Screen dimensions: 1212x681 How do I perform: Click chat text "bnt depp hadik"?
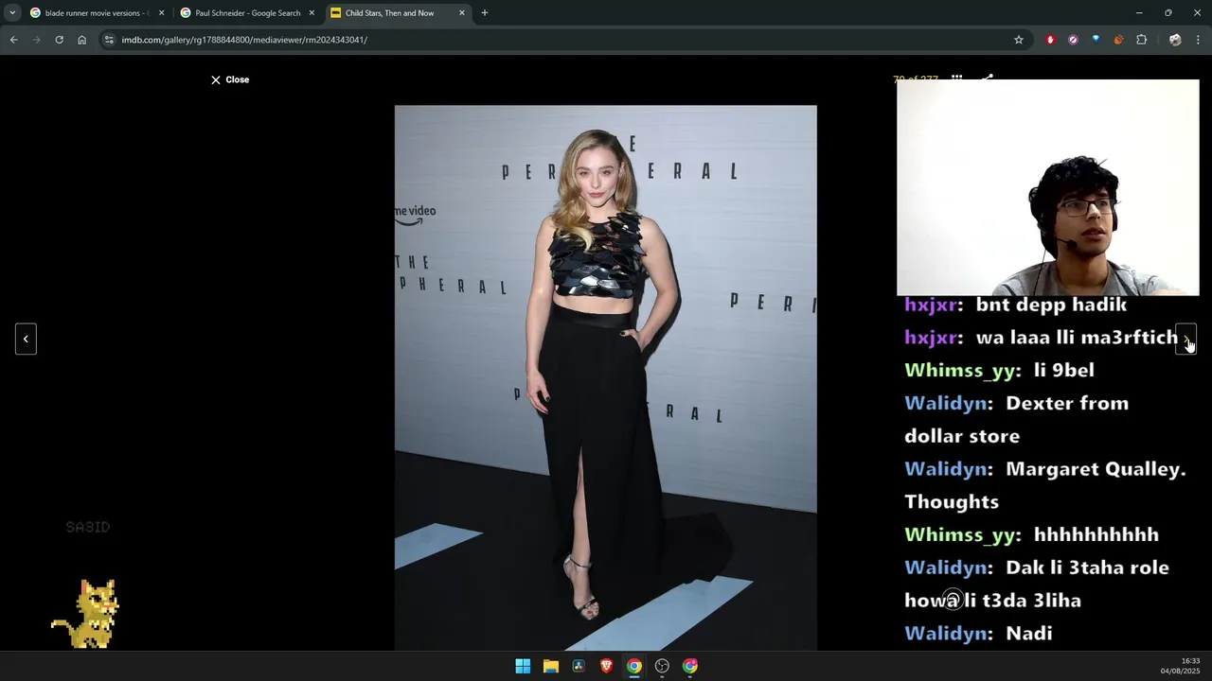[1051, 305]
